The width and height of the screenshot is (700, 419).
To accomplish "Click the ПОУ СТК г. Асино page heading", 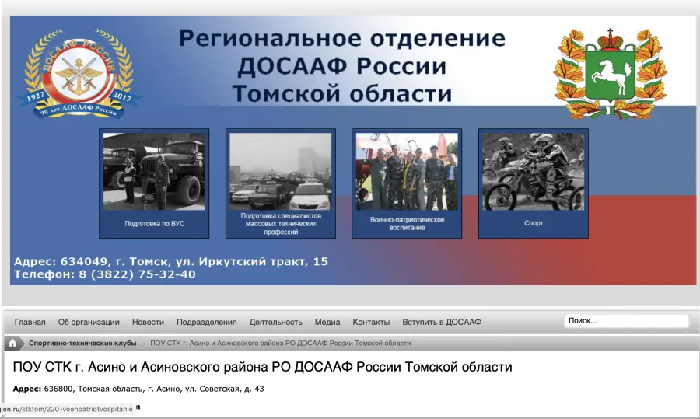I will pyautogui.click(x=263, y=367).
